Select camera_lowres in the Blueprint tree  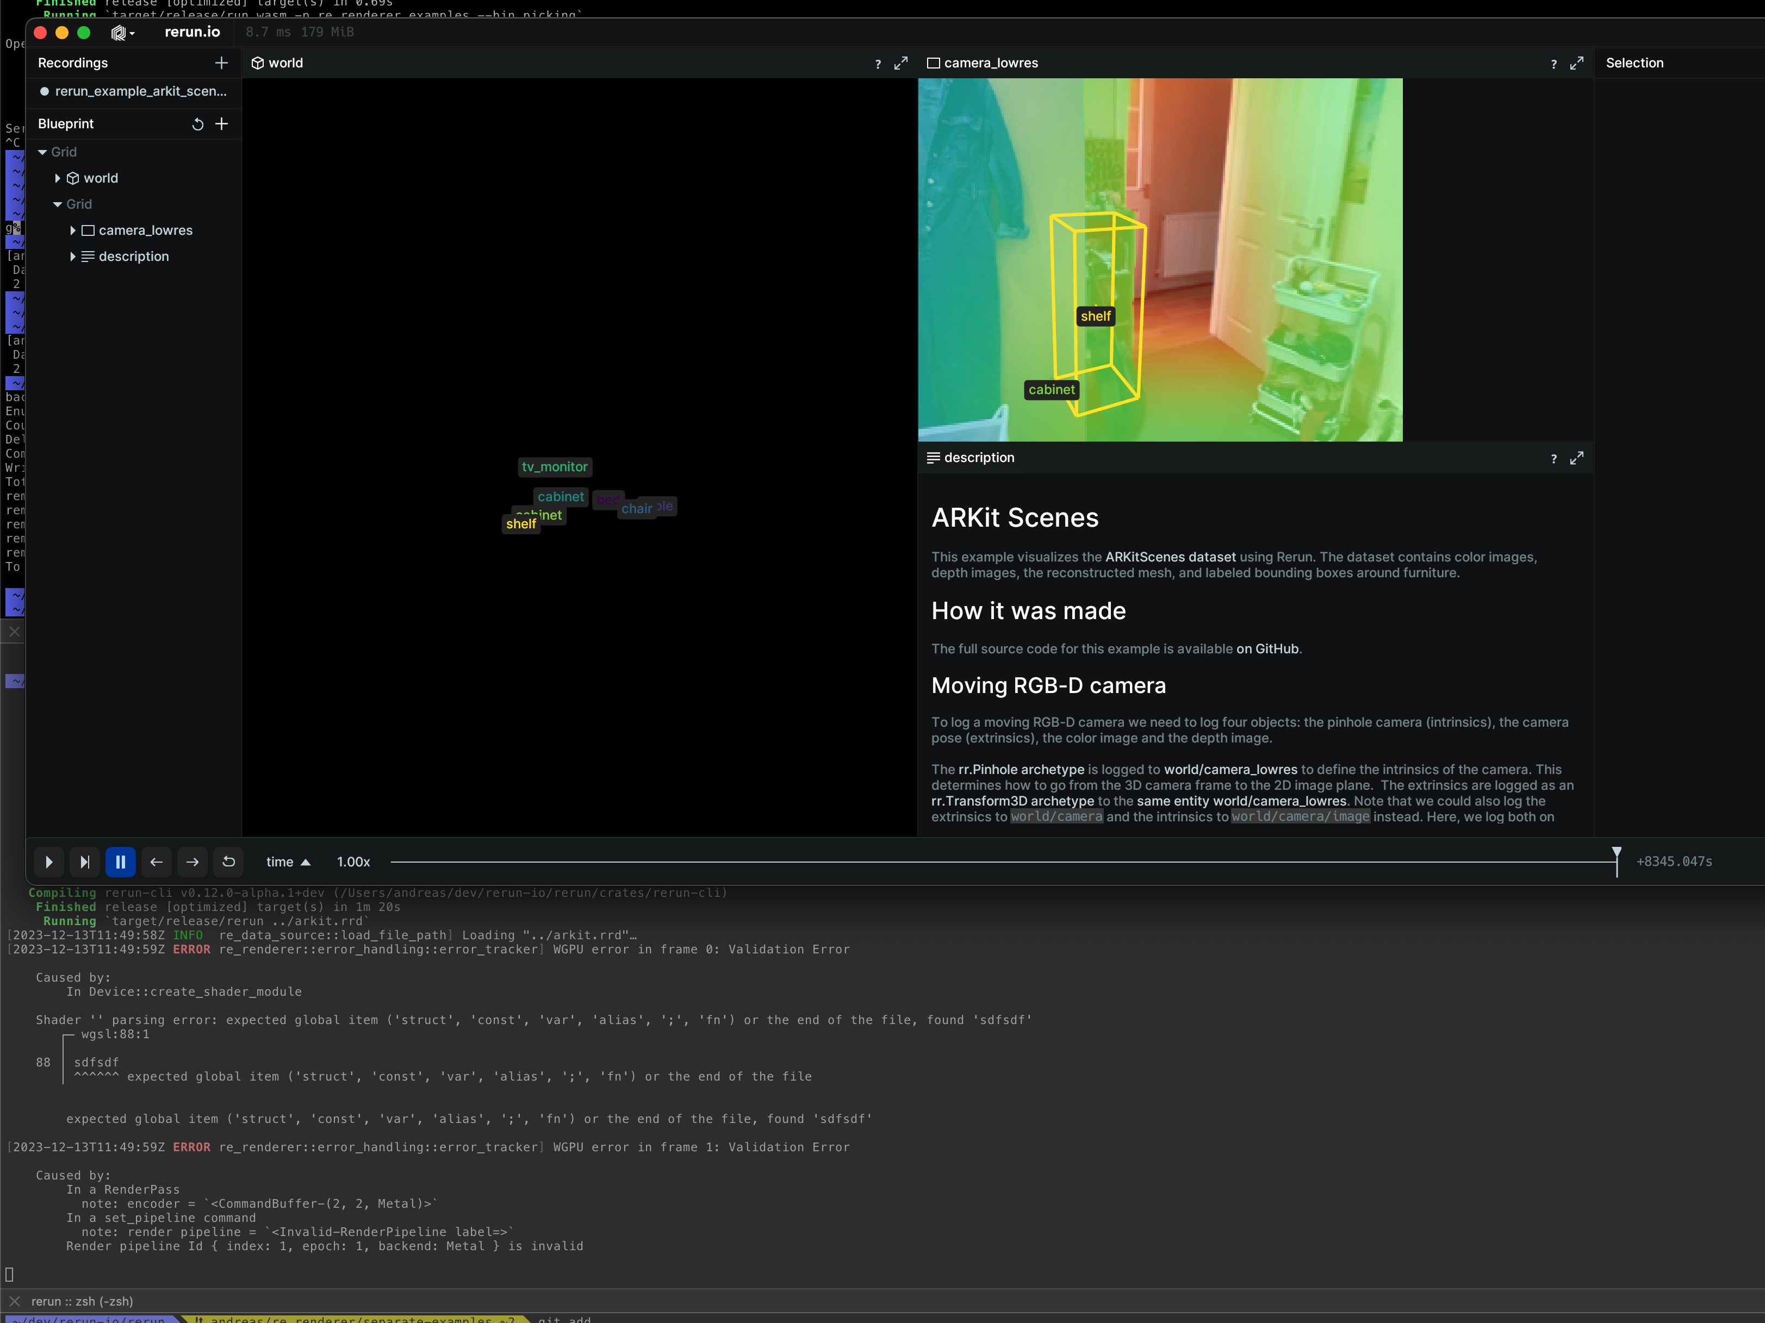click(x=145, y=230)
